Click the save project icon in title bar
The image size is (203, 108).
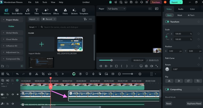131,2
